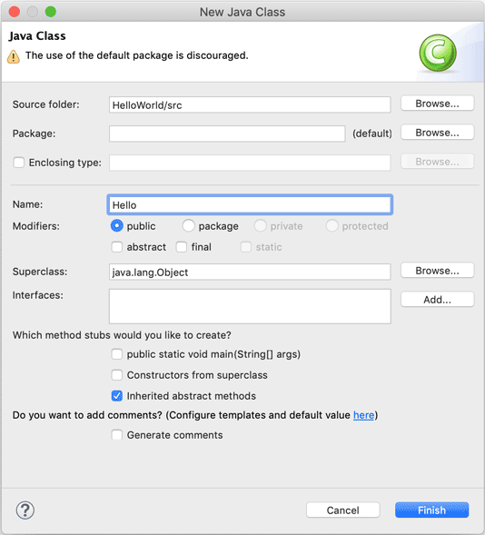The width and height of the screenshot is (485, 535).
Task: Uncheck Inherited abstract methods
Action: 117,396
